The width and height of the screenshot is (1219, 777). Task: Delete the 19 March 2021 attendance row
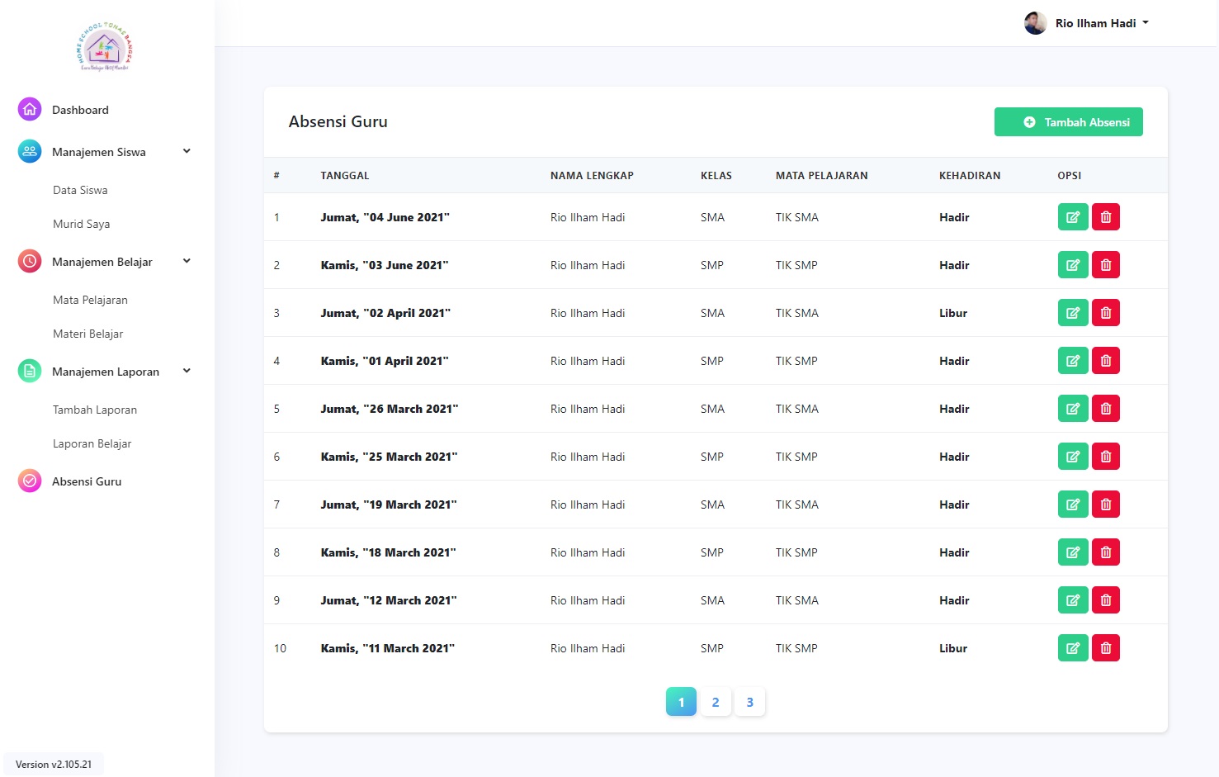click(1106, 505)
